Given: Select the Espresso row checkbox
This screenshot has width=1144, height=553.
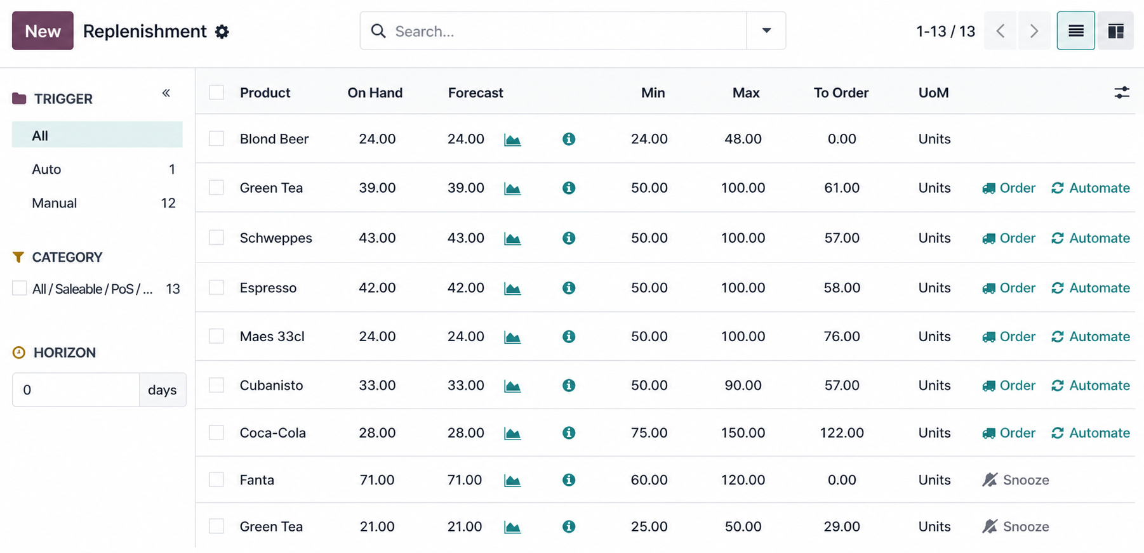Looking at the screenshot, I should coord(216,287).
